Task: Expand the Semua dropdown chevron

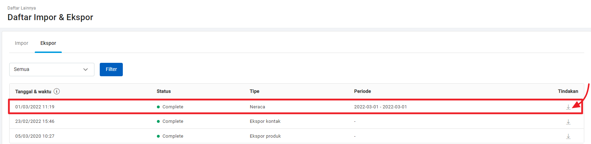Action: click(86, 70)
